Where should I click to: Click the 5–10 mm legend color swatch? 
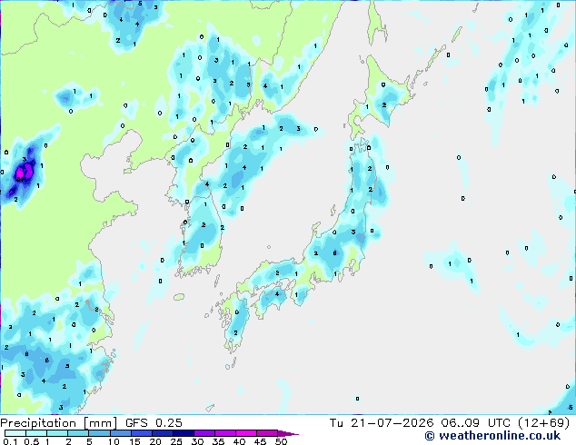99,433
